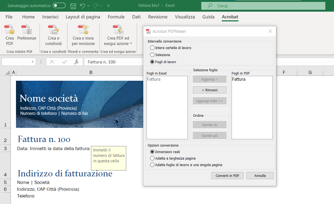Open the Formule ribbon tab
This screenshot has width=334, height=204.
pyautogui.click(x=116, y=17)
